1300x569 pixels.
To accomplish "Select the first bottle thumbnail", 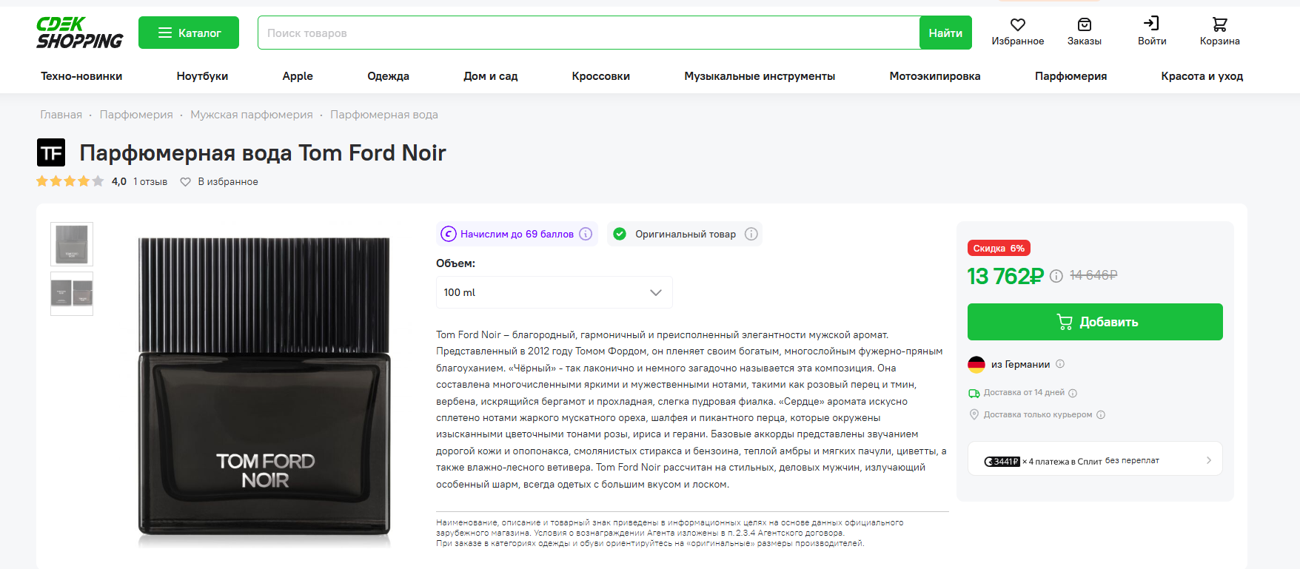I will (72, 243).
